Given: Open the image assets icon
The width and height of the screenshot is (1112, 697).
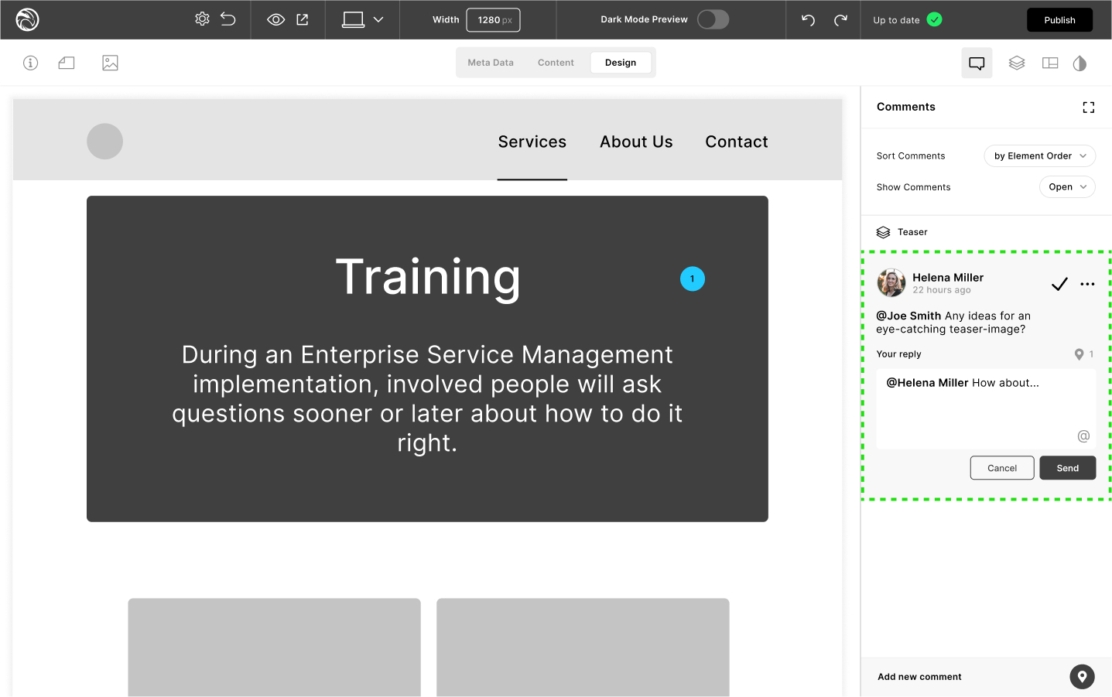Looking at the screenshot, I should click(110, 63).
